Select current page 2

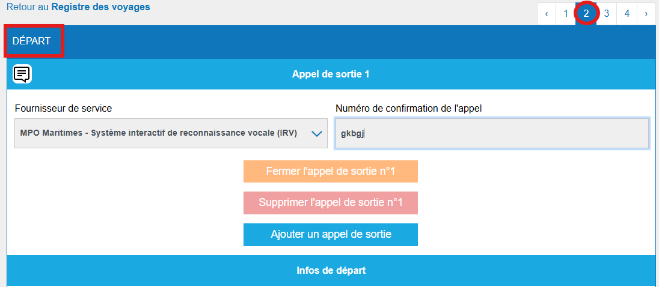pyautogui.click(x=586, y=14)
